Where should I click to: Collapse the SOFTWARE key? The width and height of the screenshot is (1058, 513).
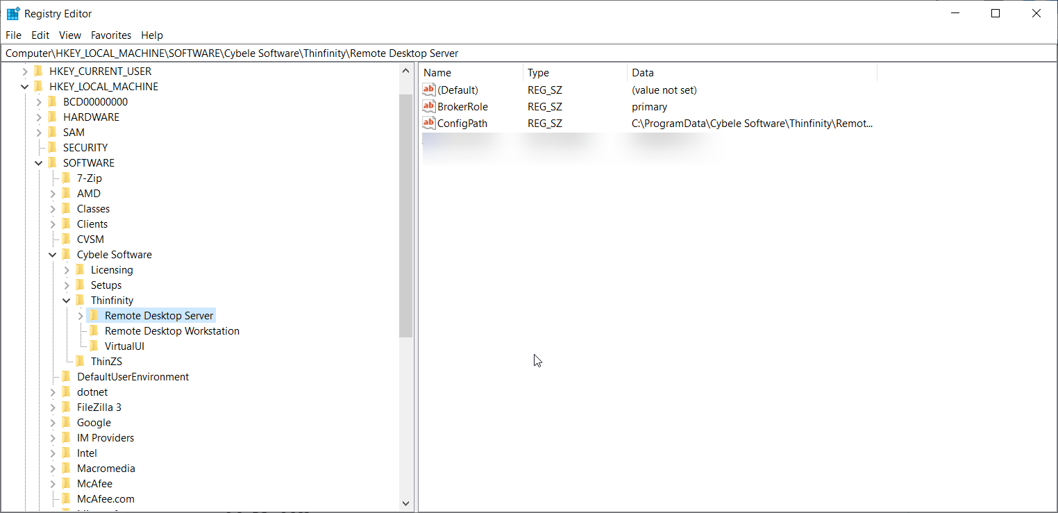point(39,162)
